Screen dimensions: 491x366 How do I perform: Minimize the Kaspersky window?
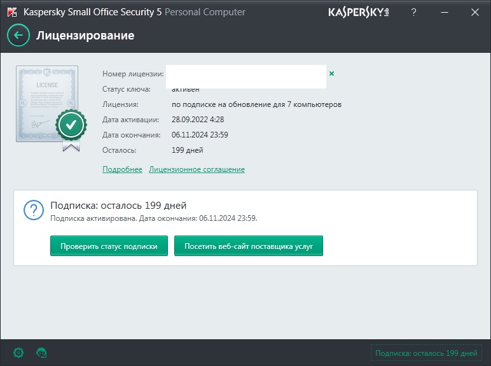coord(445,12)
